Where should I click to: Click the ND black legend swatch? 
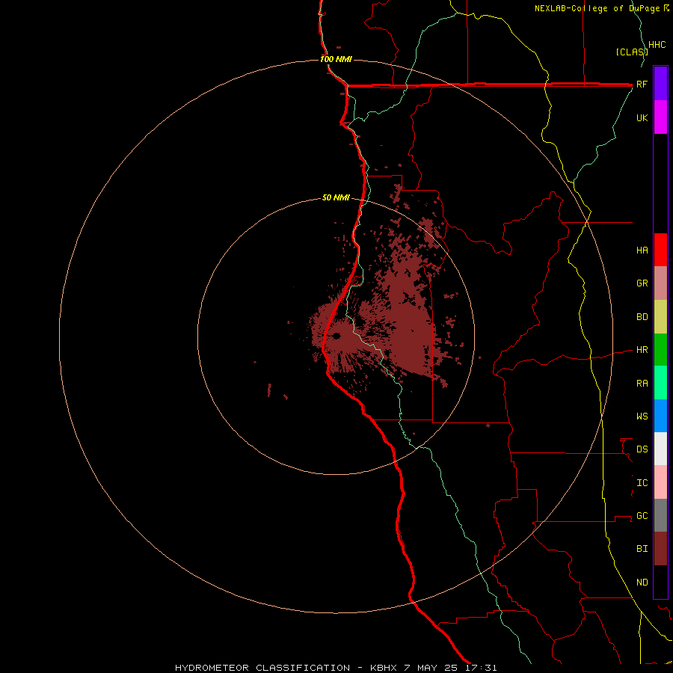point(660,582)
